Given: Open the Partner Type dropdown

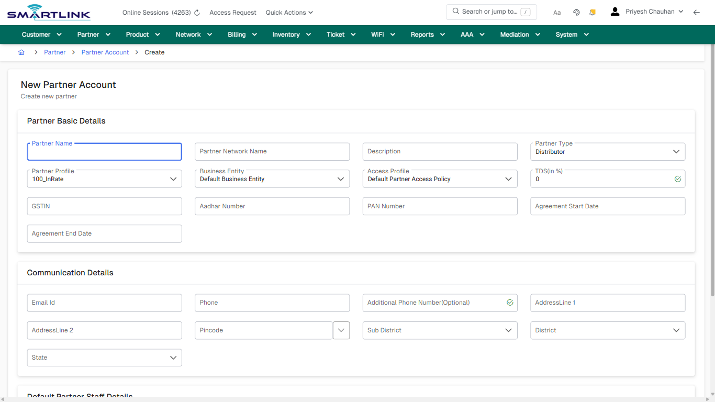Looking at the screenshot, I should point(677,151).
